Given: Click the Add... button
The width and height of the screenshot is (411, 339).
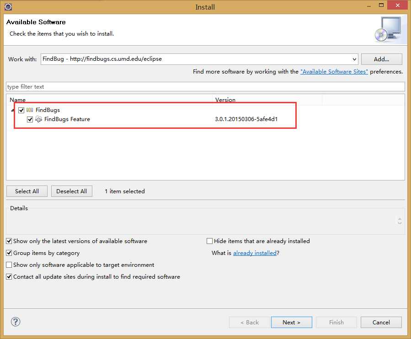Looking at the screenshot, I should click(x=381, y=59).
